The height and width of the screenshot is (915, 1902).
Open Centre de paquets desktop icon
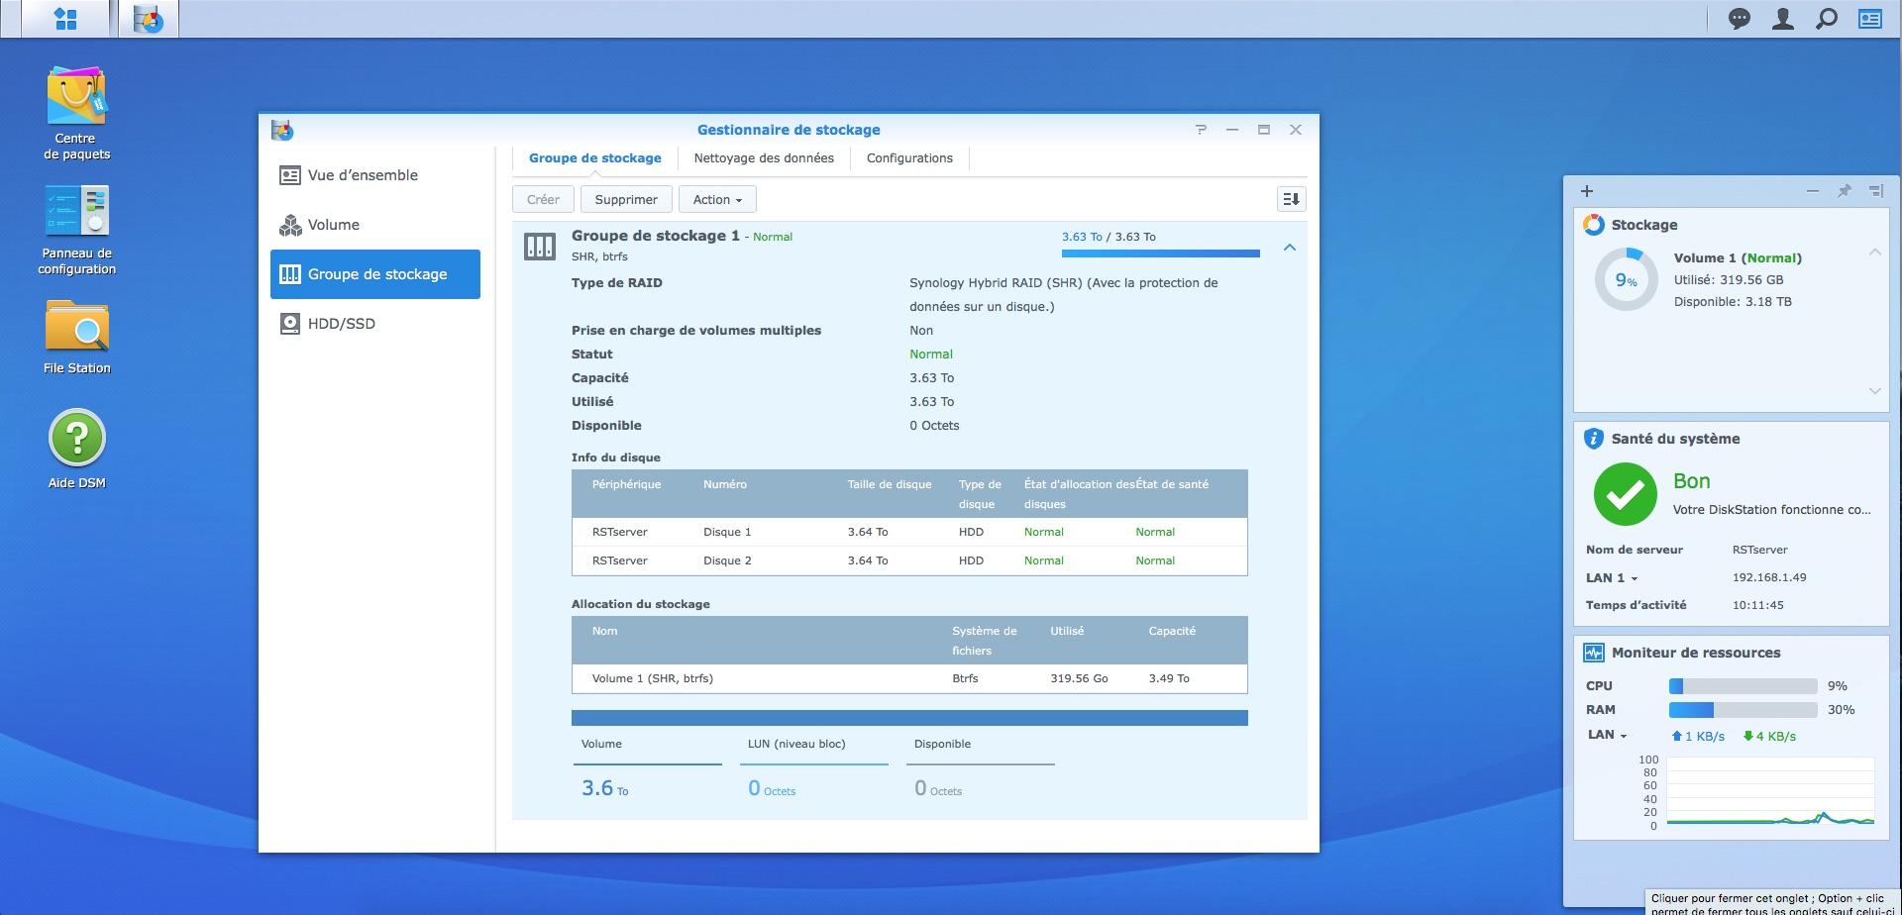click(76, 97)
